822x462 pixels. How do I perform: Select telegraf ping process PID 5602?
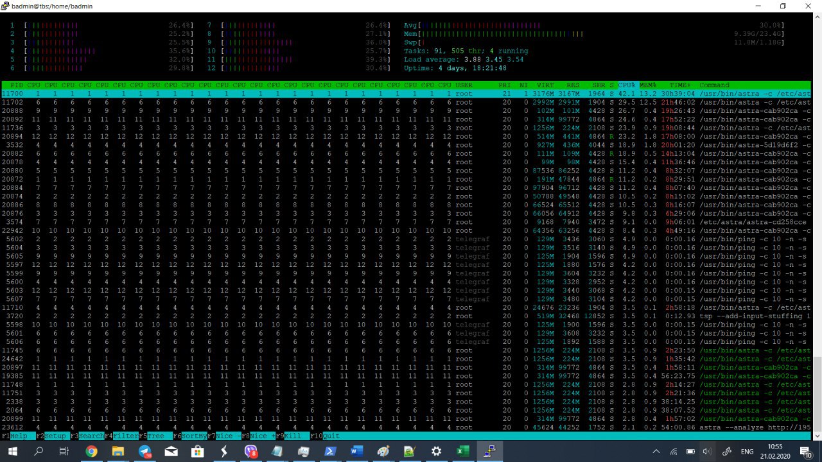406,239
